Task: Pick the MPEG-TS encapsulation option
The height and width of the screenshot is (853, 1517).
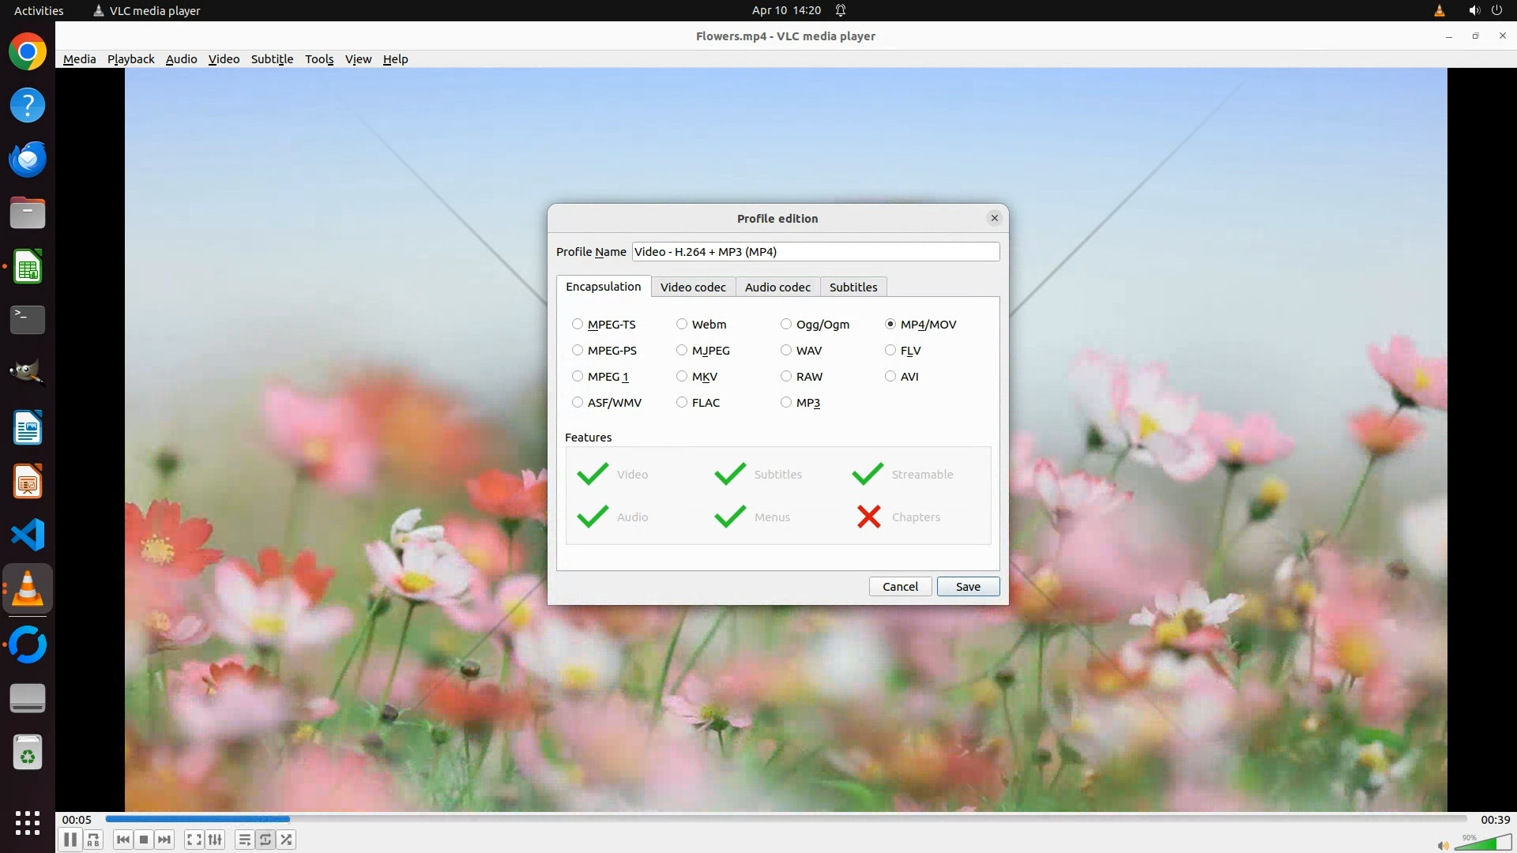Action: click(578, 325)
